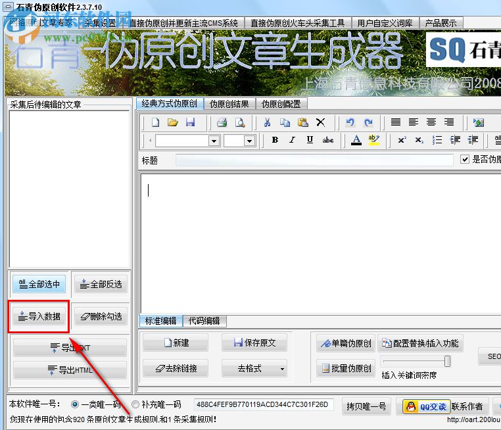Select 经典方式伪原创 tab
The width and height of the screenshot is (501, 430).
[x=170, y=103]
